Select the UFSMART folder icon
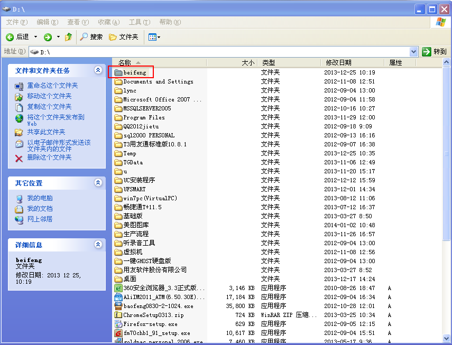The image size is (452, 345). pyautogui.click(x=118, y=189)
